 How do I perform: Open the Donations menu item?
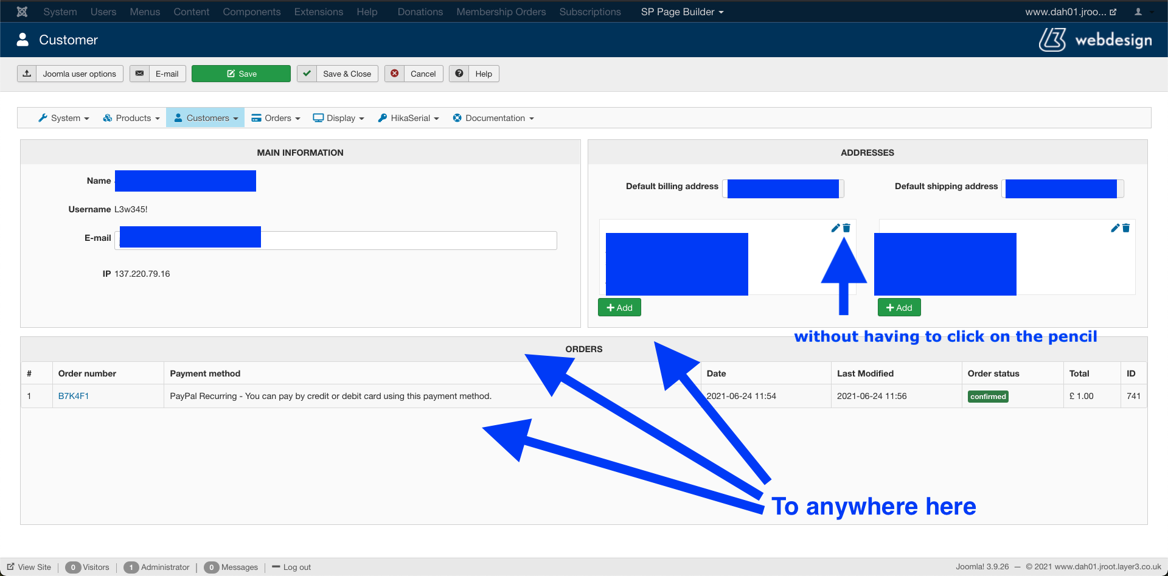420,12
